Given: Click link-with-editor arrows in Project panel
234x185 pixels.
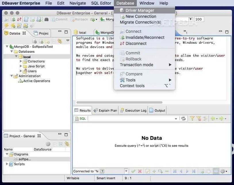Looking at the screenshot, I should coord(67,144).
